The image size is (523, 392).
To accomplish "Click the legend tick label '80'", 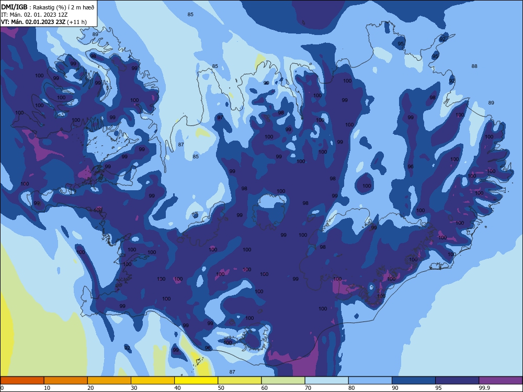I will 351,388.
